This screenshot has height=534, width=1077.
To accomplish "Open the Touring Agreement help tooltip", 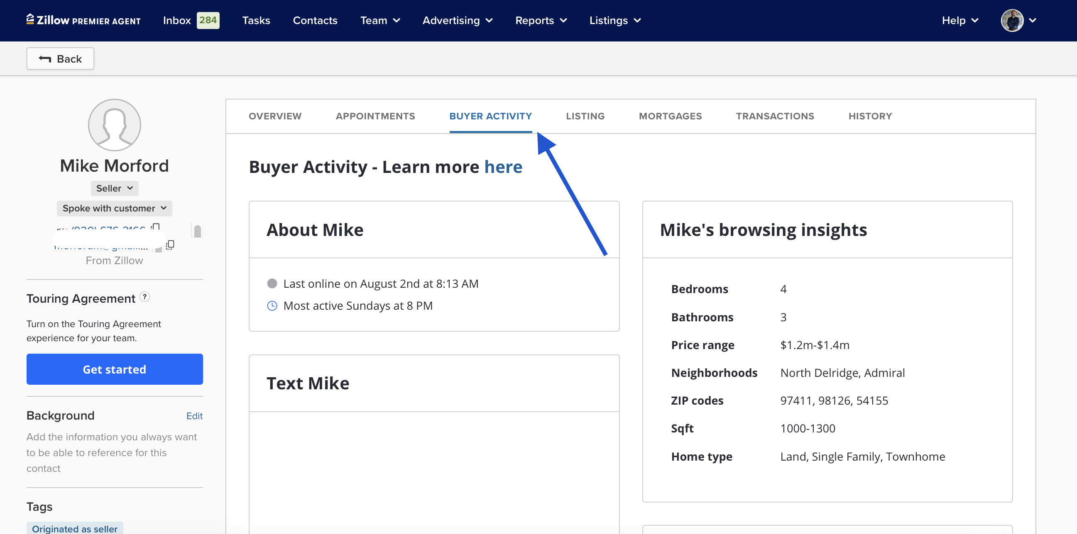I will point(144,297).
